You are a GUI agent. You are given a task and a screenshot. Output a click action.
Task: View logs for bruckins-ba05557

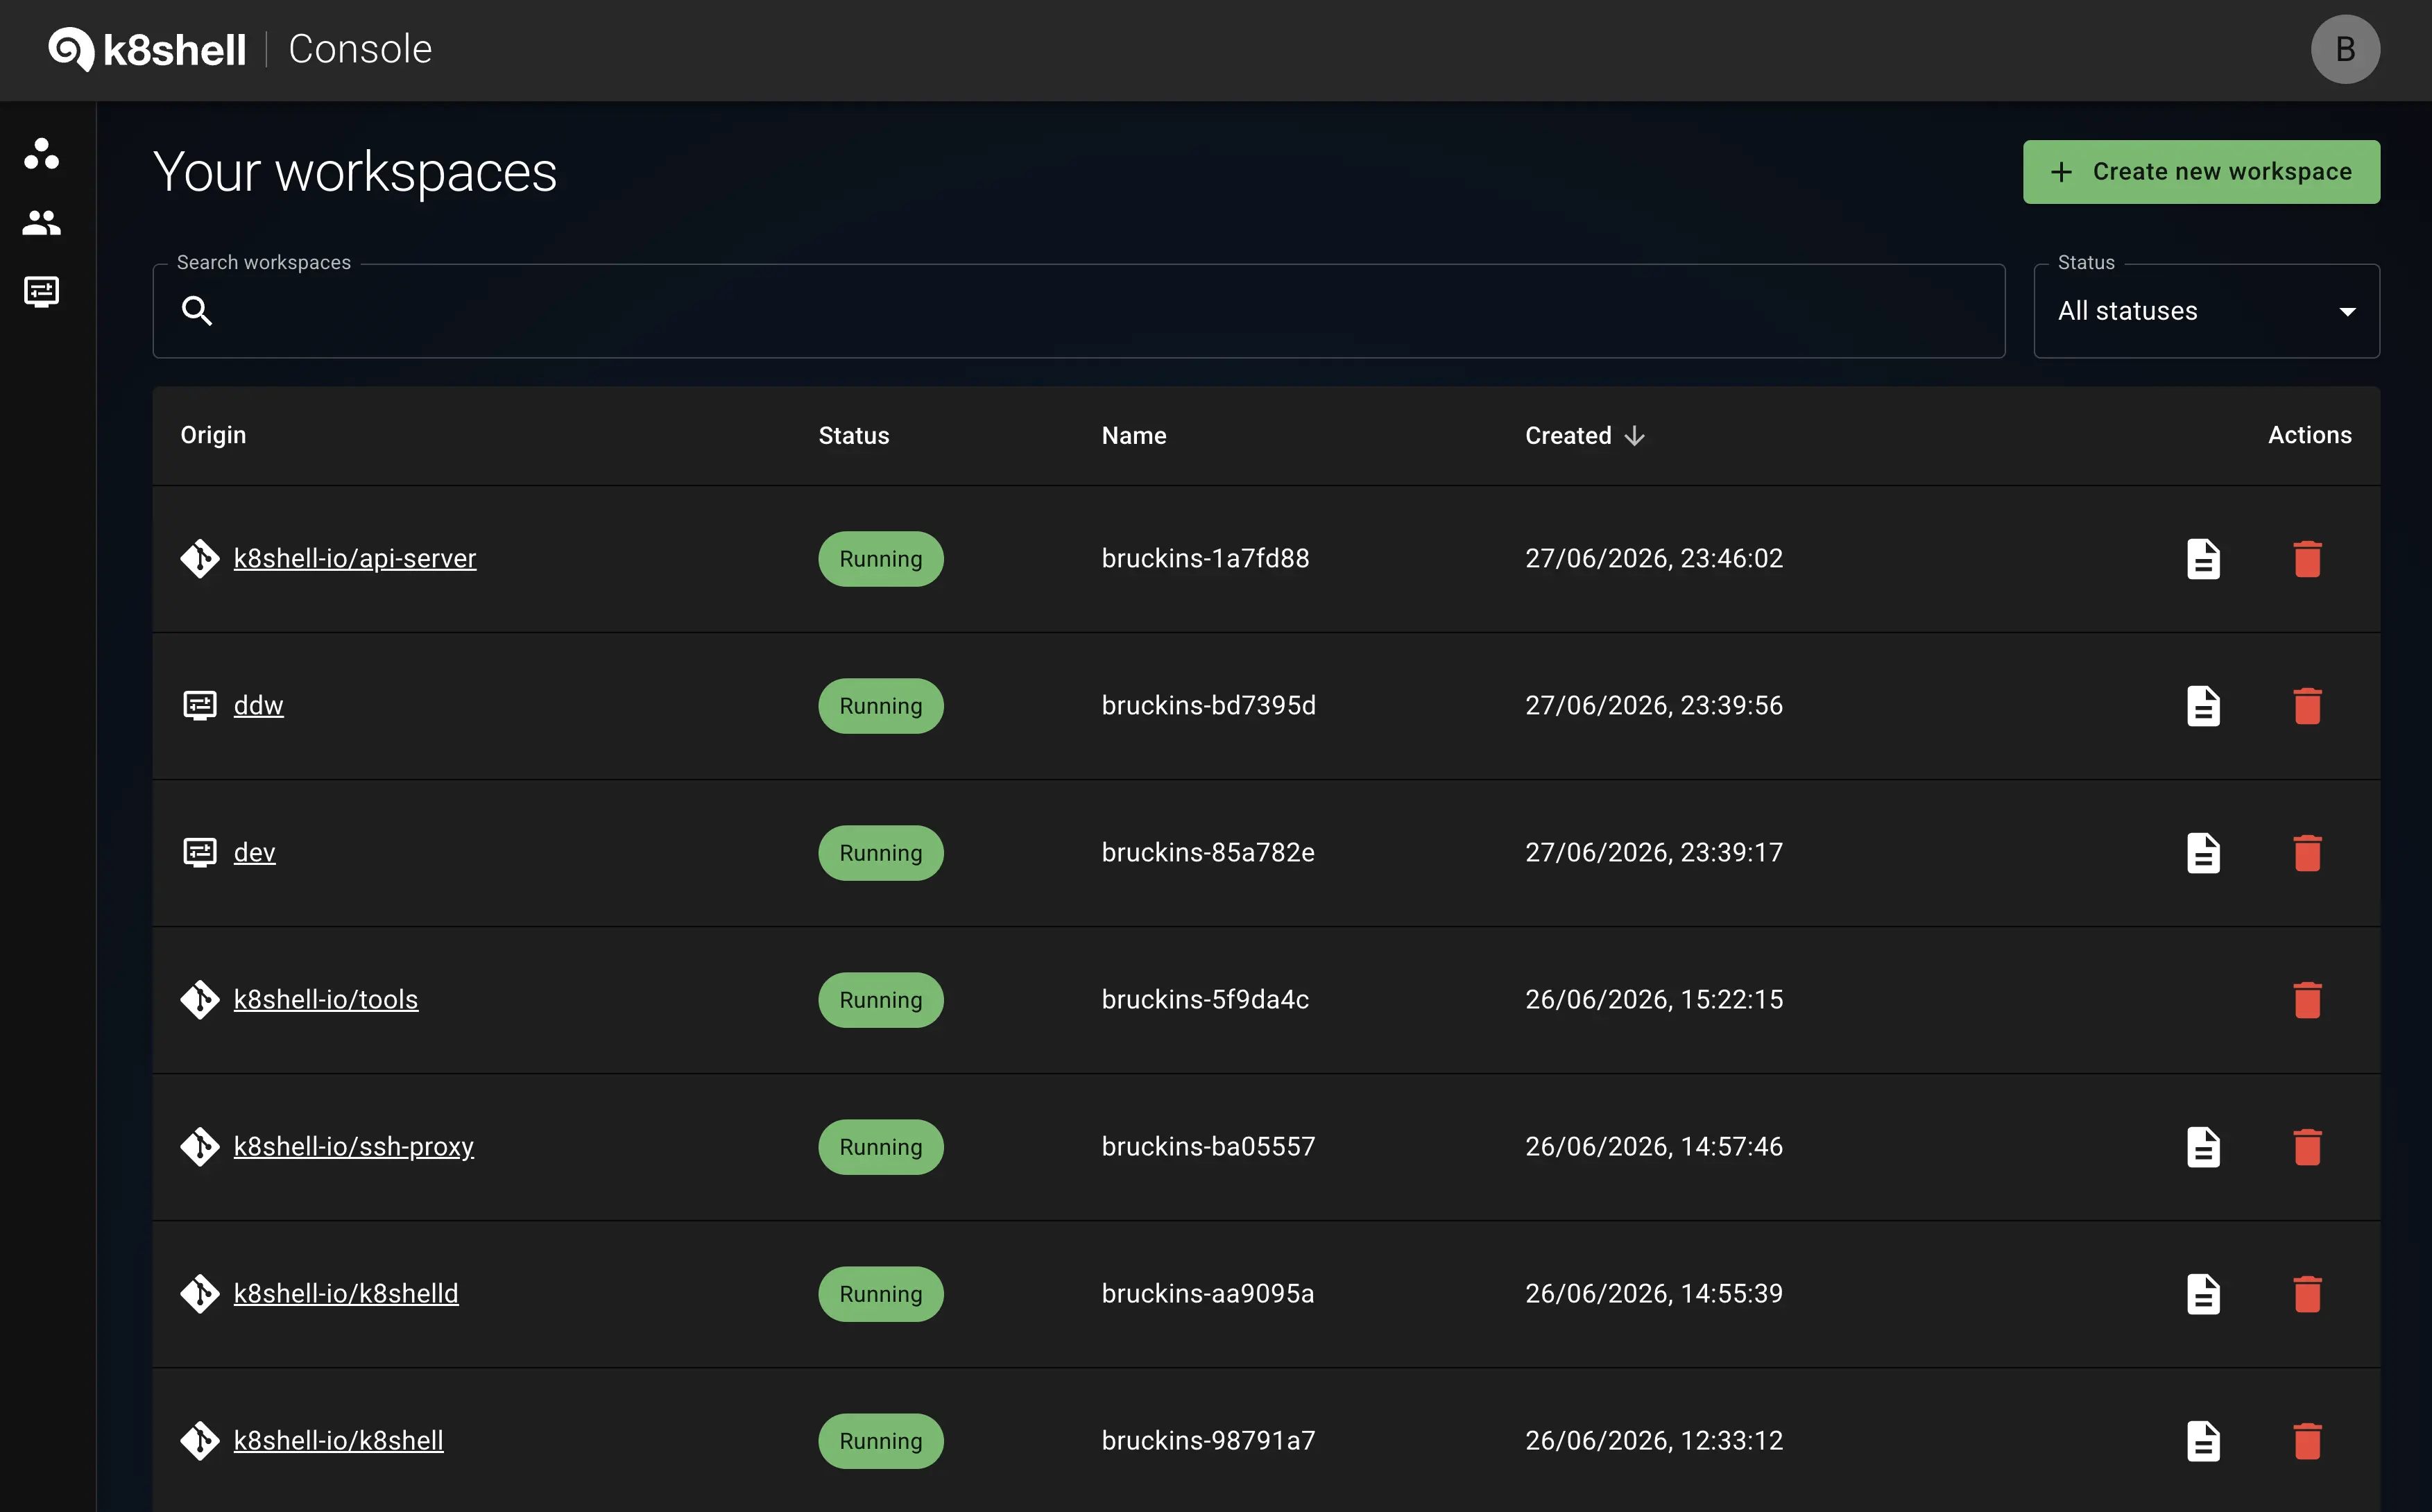coord(2203,1147)
